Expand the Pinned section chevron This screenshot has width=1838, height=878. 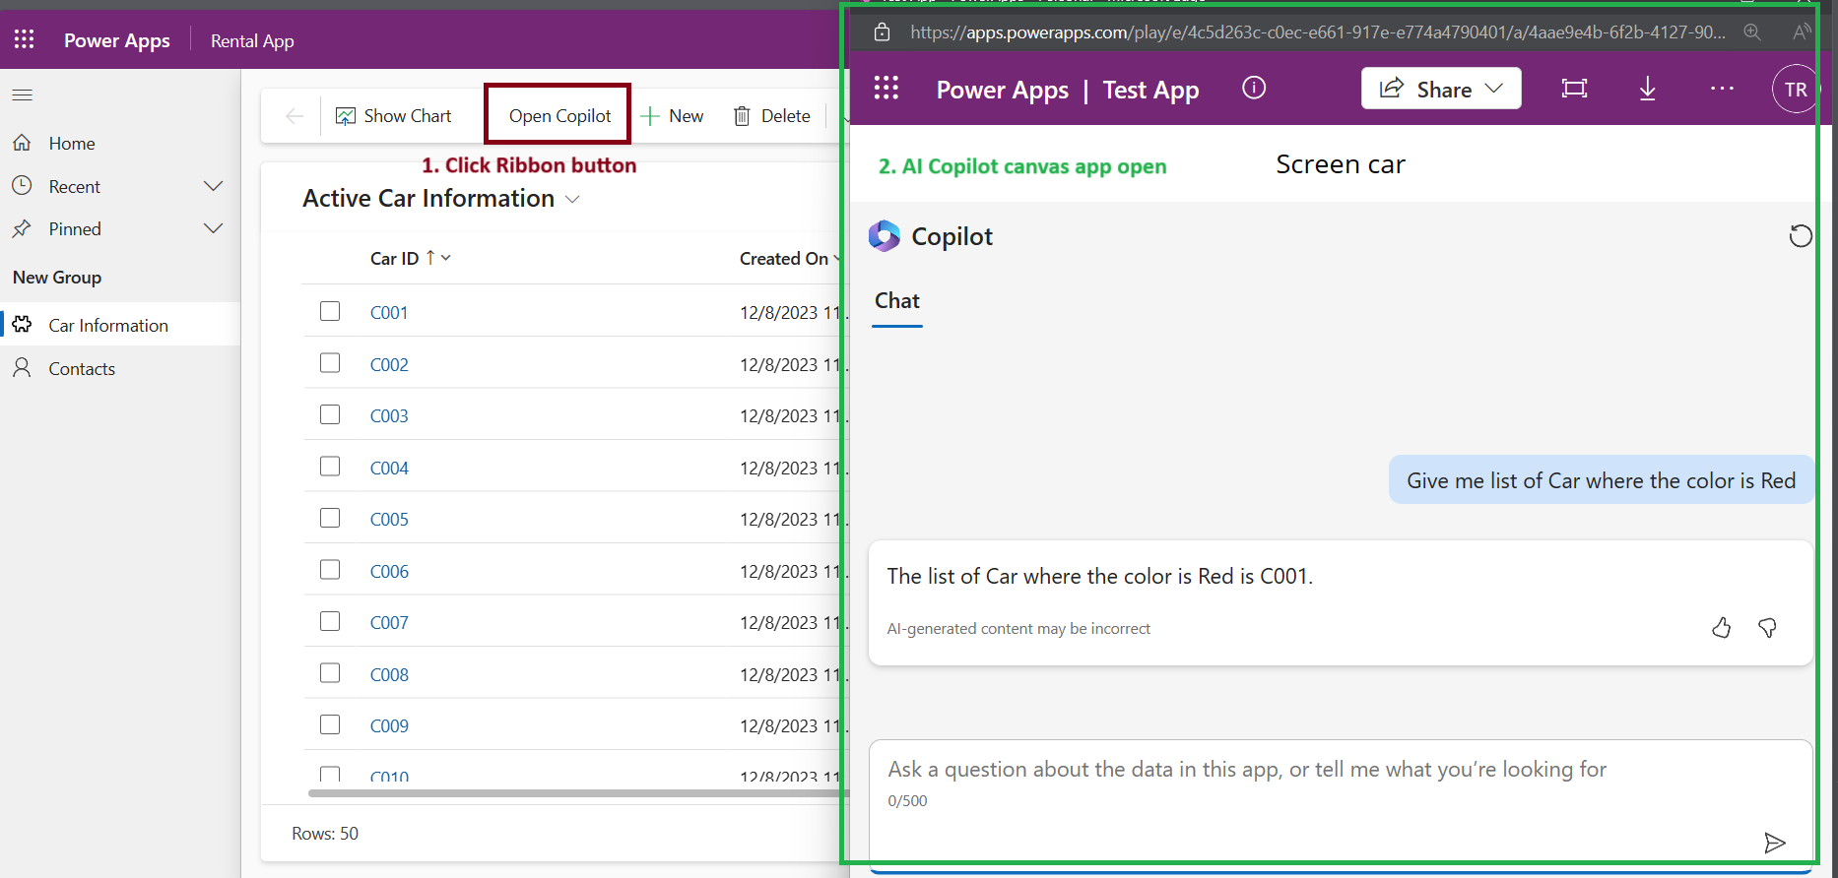(213, 228)
